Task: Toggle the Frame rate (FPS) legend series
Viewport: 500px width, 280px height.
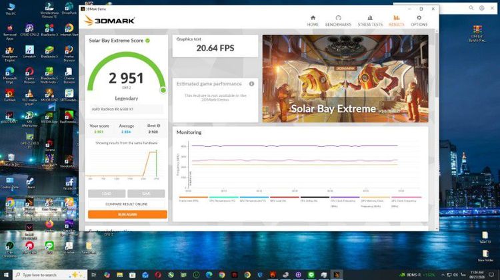Action: [x=193, y=200]
